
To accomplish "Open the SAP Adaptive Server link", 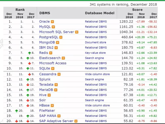I will pyautogui.click(x=56, y=121).
